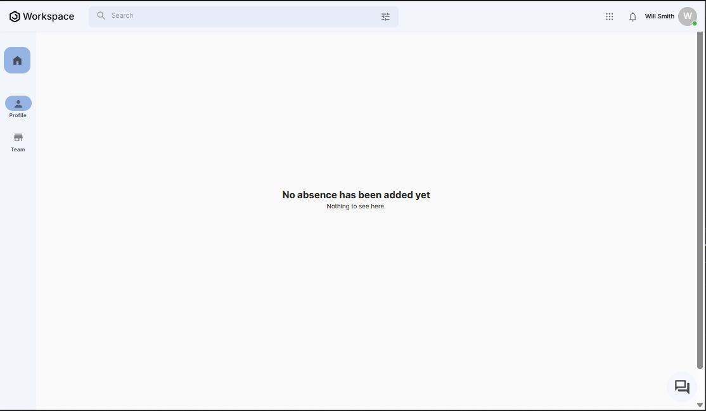706x411 pixels.
Task: Open the user avatar menu
Action: (687, 16)
